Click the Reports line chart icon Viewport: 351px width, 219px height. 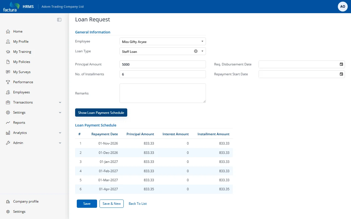point(8,123)
